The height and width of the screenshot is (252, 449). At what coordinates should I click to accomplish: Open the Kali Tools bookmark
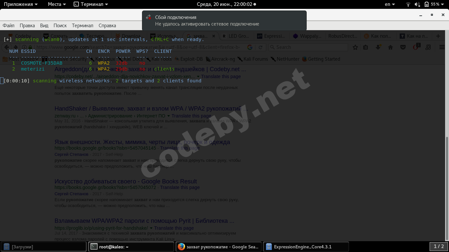pos(159,59)
